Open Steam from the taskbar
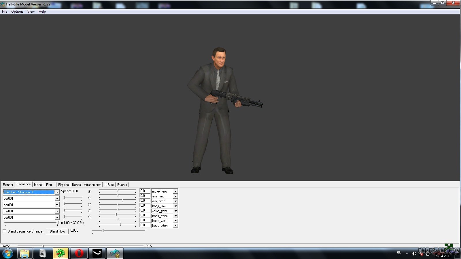 pos(97,254)
